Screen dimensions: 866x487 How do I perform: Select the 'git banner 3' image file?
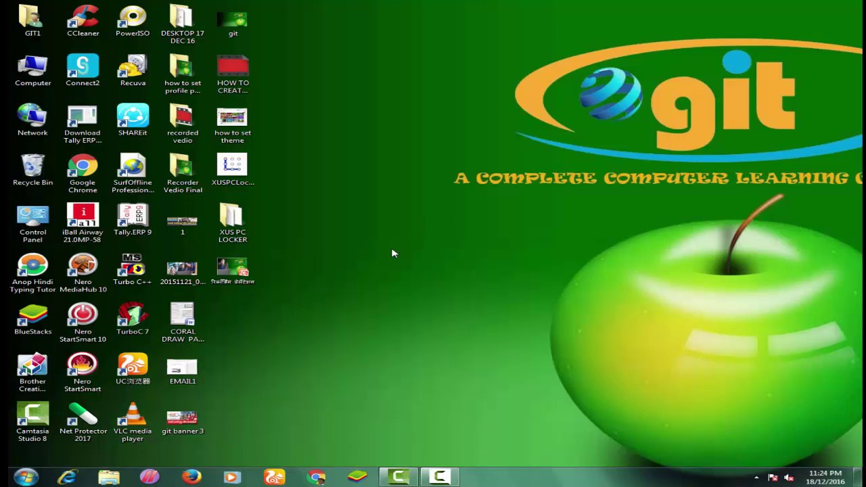[x=183, y=421]
